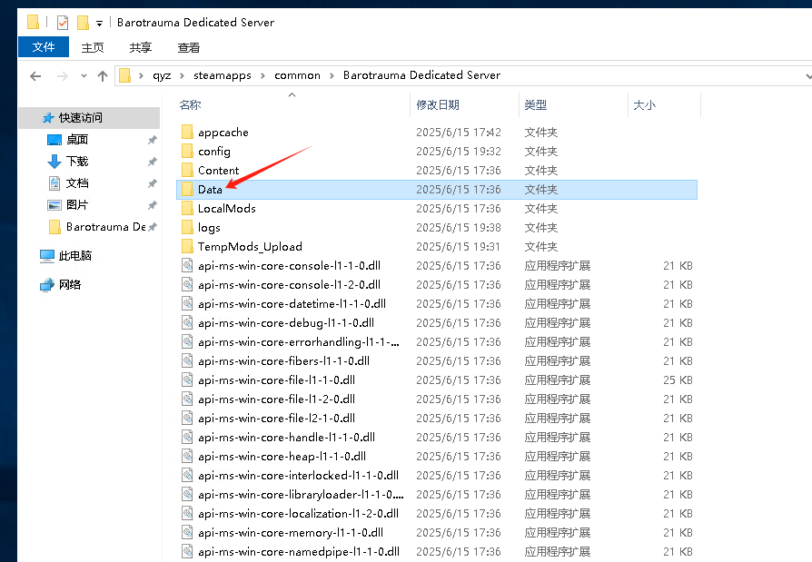
Task: Click Barotrauma Dedicated Server breadcrumb segment
Action: pyautogui.click(x=421, y=75)
